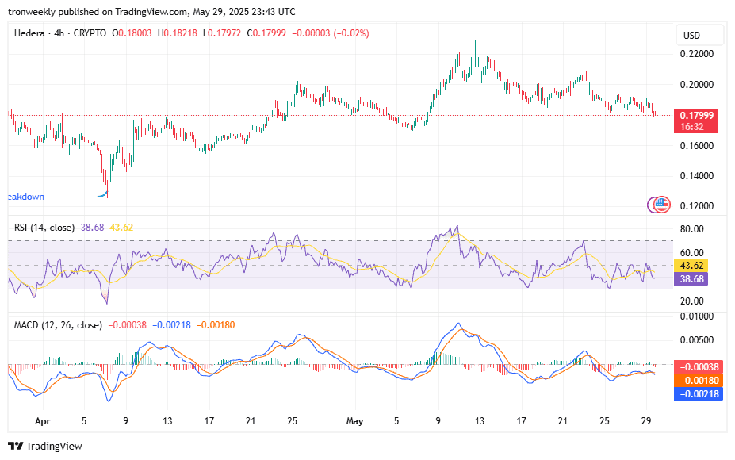This screenshot has height=460, width=735.
Task: Click the low value L0.17972
Action: (222, 33)
